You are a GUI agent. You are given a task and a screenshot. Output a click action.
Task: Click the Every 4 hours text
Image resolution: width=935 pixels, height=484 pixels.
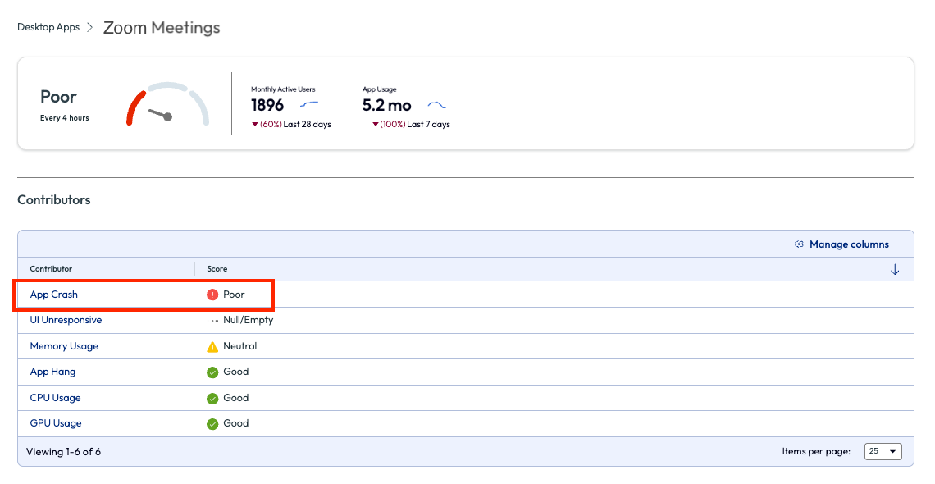tap(65, 118)
